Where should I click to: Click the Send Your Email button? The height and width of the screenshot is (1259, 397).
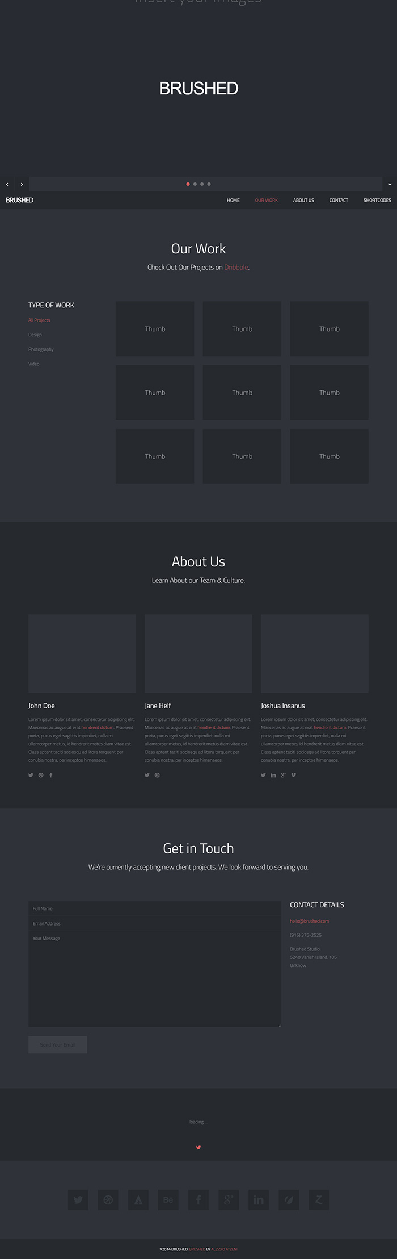coord(58,1044)
